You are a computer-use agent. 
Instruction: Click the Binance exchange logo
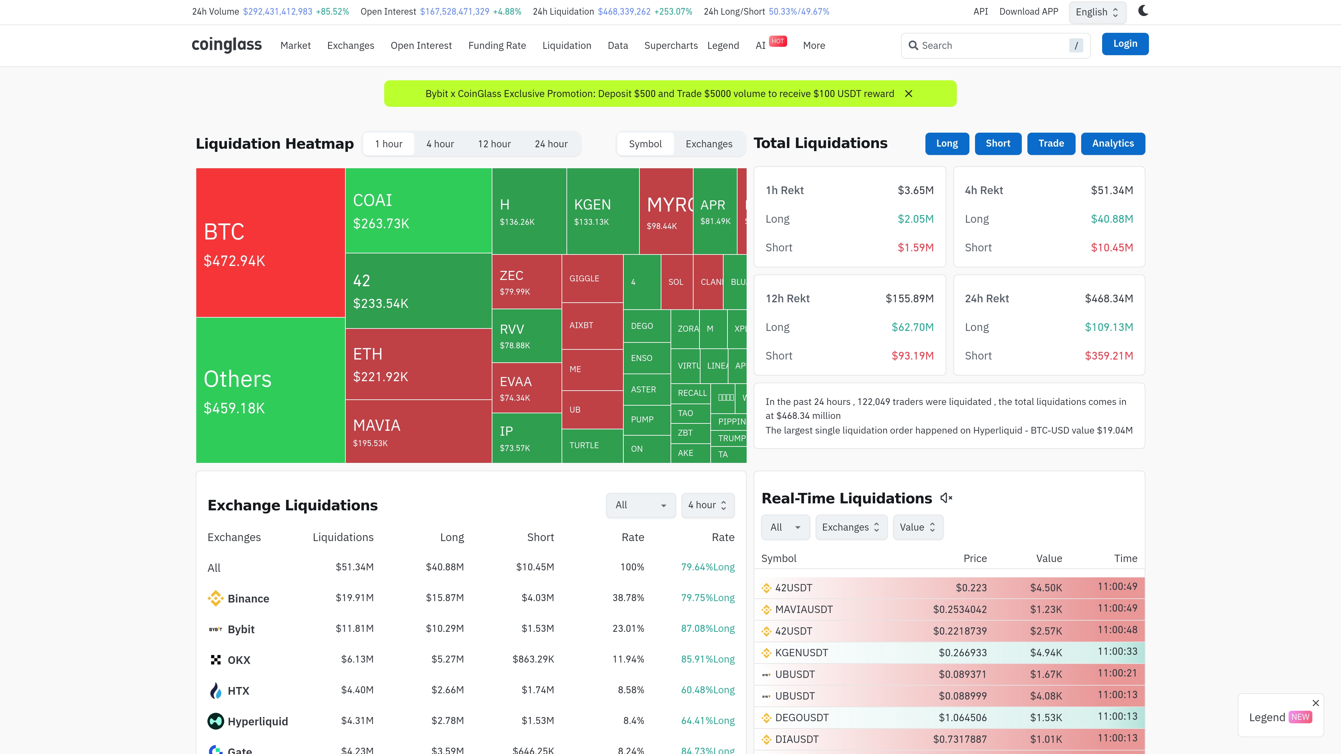pos(215,598)
